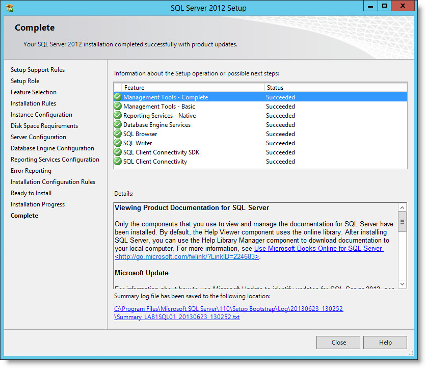Select Complete in the left sidebar
The image size is (426, 368).
click(x=24, y=215)
